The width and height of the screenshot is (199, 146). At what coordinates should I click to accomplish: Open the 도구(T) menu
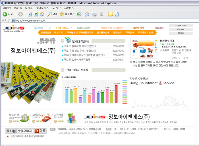(x=56, y=8)
